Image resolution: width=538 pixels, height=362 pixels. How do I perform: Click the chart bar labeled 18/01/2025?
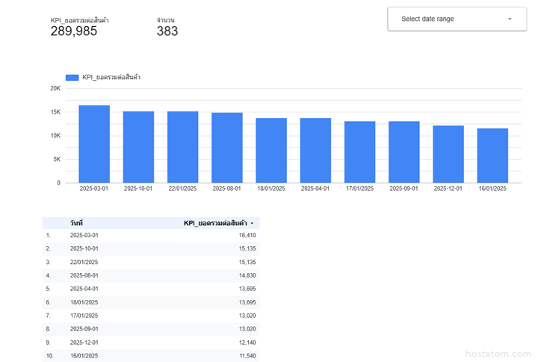coord(271,150)
